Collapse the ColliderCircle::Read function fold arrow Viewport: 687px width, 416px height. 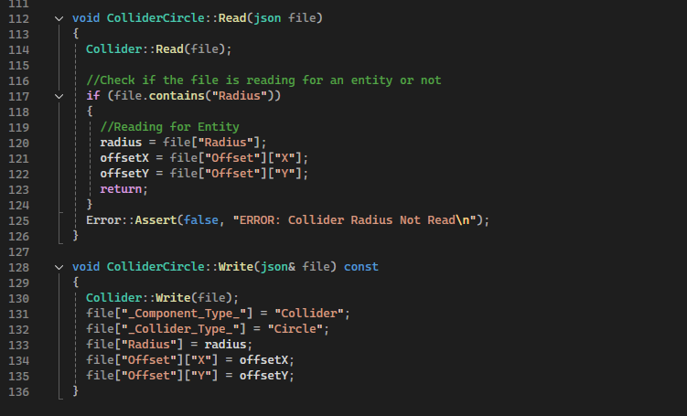pyautogui.click(x=59, y=17)
